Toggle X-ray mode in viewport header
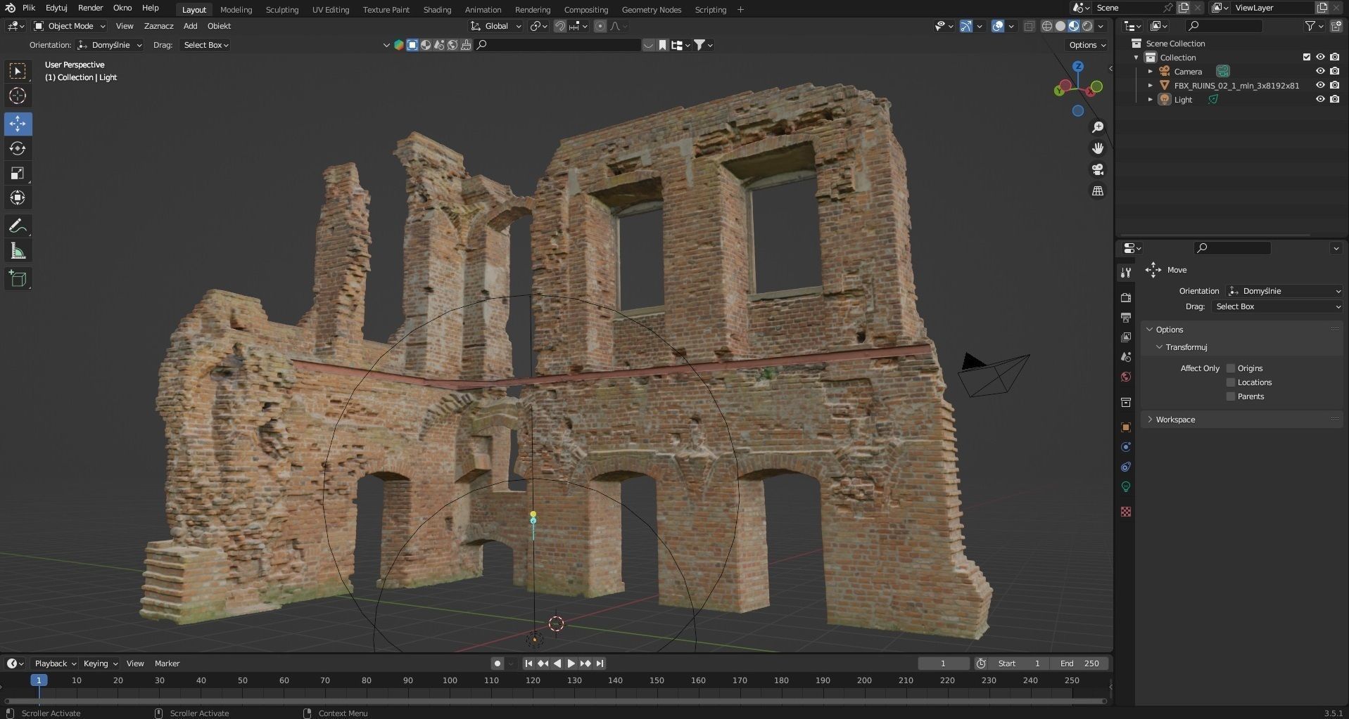This screenshot has width=1349, height=719. (x=1029, y=26)
